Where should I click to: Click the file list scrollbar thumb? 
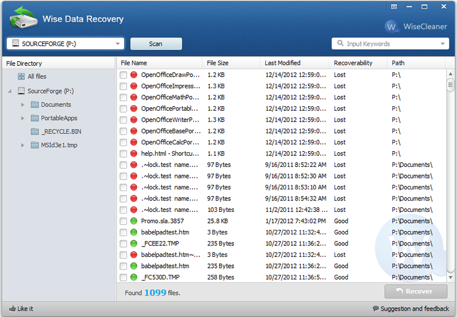[450, 85]
